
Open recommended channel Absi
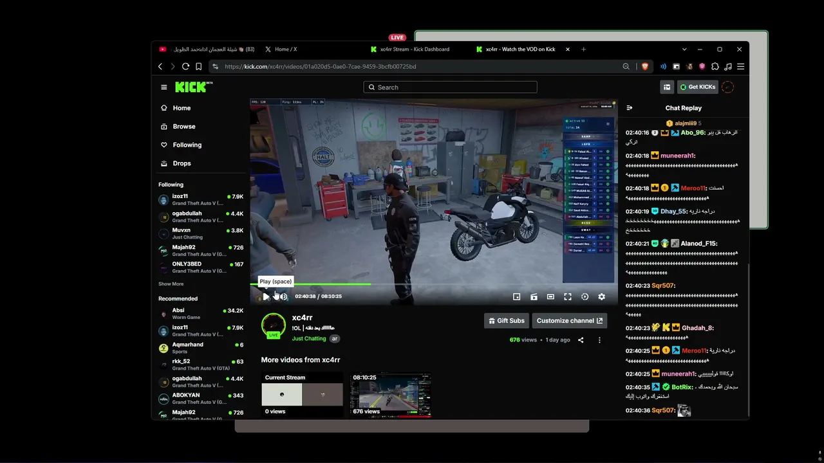(x=201, y=314)
